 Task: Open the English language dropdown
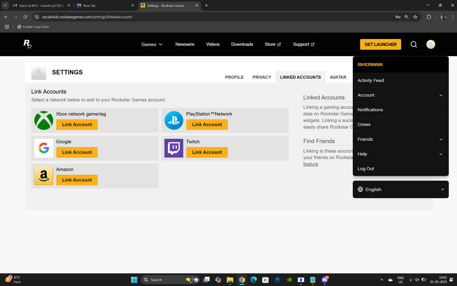401,189
